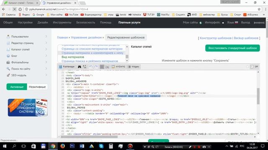Open the Помощь menu
The image size is (268, 150).
pyautogui.click(x=106, y=22)
